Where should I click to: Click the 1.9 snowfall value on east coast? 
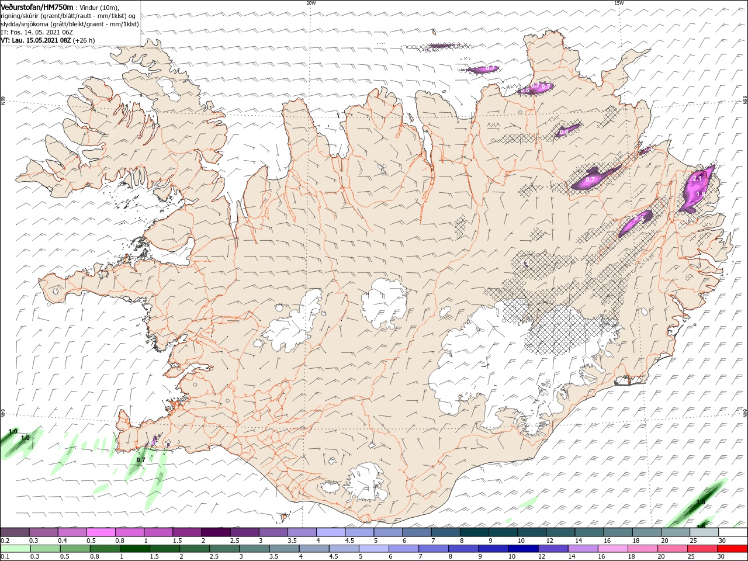(701, 193)
